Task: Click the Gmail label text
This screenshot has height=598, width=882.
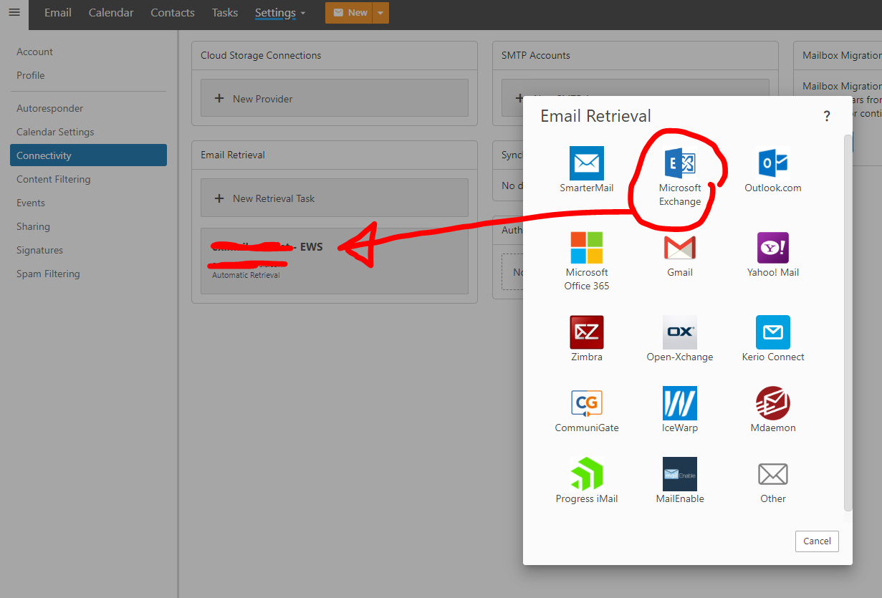Action: (680, 273)
